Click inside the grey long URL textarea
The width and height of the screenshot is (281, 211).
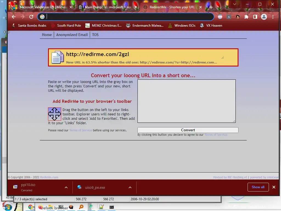pos(186,101)
